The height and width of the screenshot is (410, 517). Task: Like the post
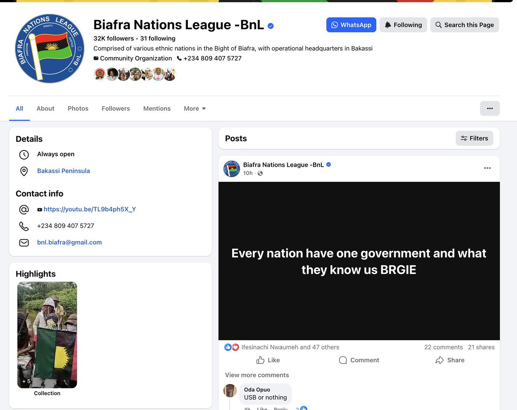[x=268, y=360]
